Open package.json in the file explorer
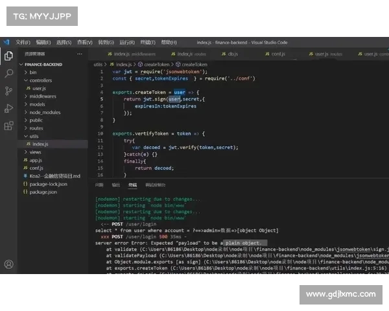Screen dimensions: 389x311 click(x=43, y=192)
